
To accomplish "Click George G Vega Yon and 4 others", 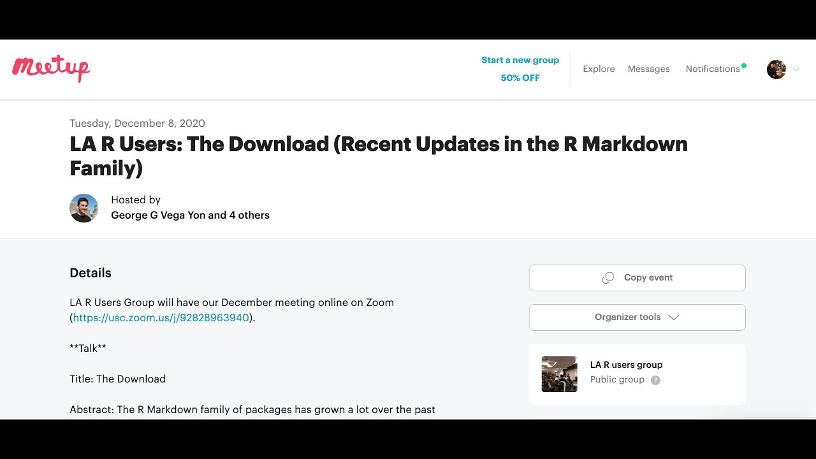I will point(190,215).
